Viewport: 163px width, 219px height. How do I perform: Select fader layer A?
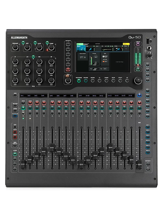15,154
